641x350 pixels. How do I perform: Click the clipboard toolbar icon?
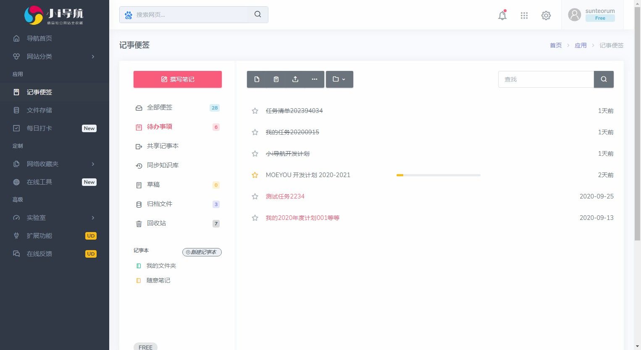(x=276, y=79)
